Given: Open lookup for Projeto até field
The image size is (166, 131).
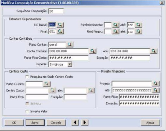Looking at the screenshot, I should click(156, 90).
